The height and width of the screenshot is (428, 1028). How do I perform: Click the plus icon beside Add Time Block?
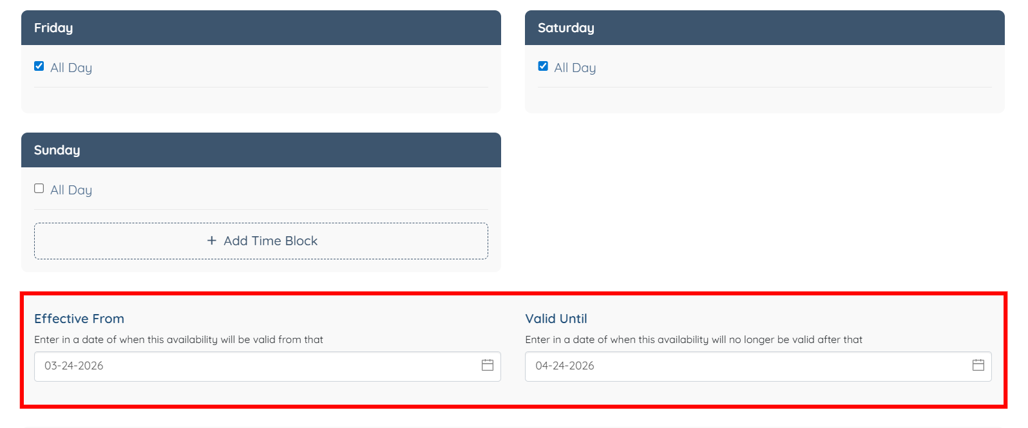tap(212, 241)
